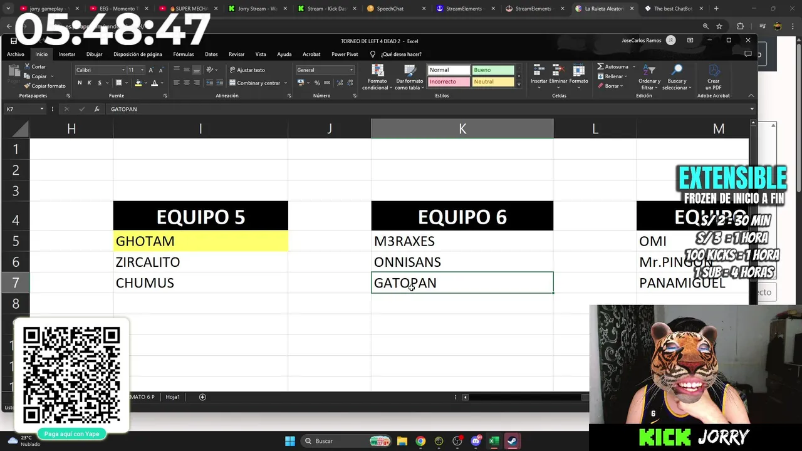Open Ordenar y filtrar menu

coord(649,77)
